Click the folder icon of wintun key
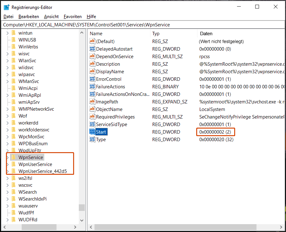The width and height of the screenshot is (286, 232). [x=13, y=33]
